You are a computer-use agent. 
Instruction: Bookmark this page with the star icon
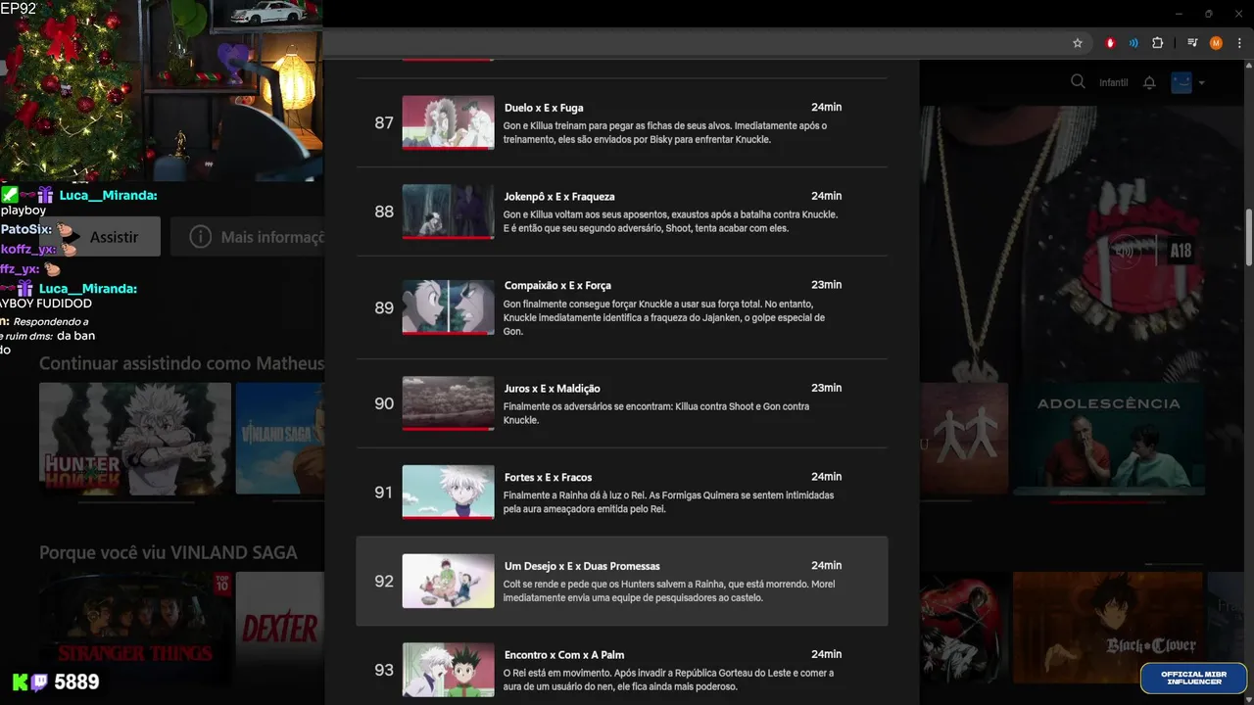pos(1078,43)
